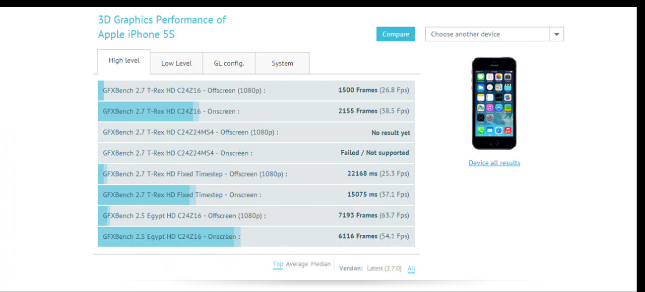Select 'T-Rex HD C24Z24MS4 - Offscreen (1080p)' row
Image resolution: width=645 pixels, height=292 pixels.
point(256,132)
